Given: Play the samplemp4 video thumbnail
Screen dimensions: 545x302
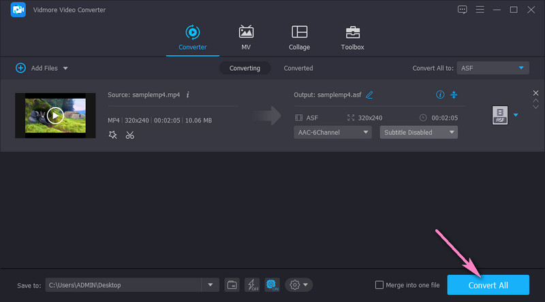Looking at the screenshot, I should pos(55,115).
